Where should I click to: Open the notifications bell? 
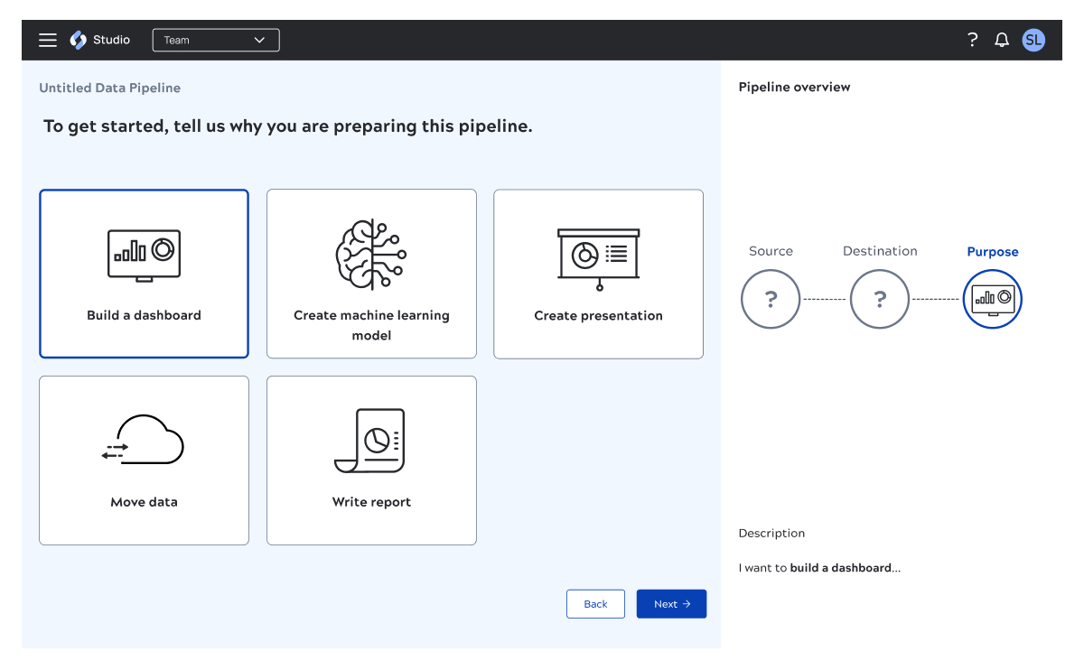[1001, 40]
